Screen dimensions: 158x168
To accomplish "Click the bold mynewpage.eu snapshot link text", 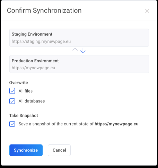I will (116, 124).
